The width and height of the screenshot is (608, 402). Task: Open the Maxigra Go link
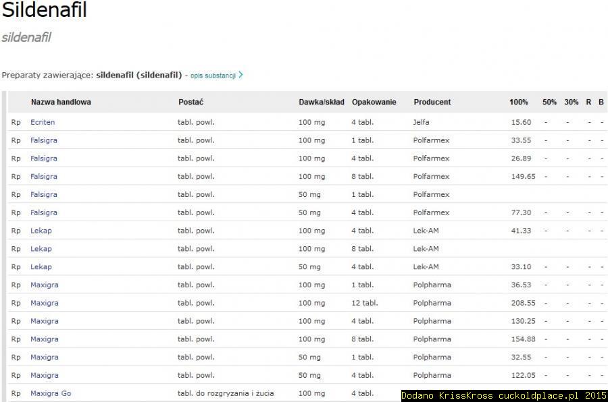tap(51, 393)
